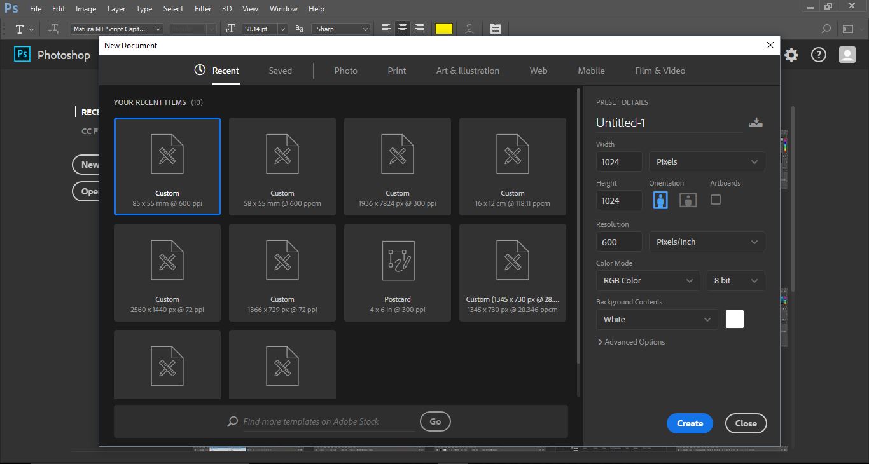Open the Background Contents White dropdown

[x=657, y=319]
